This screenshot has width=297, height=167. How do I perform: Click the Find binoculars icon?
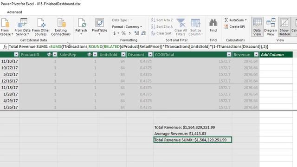[213, 23]
